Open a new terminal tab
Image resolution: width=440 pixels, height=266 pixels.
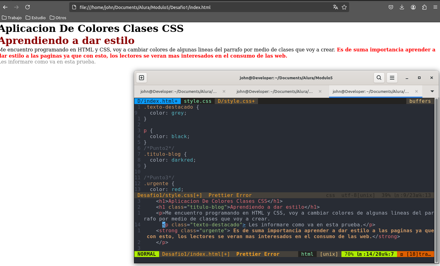pos(142,78)
